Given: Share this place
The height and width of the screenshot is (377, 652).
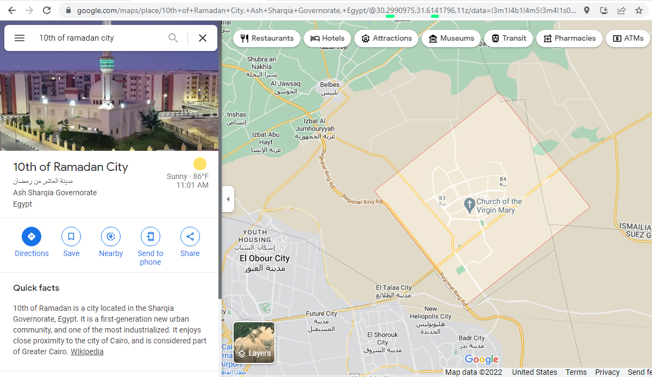Looking at the screenshot, I should pos(190,237).
